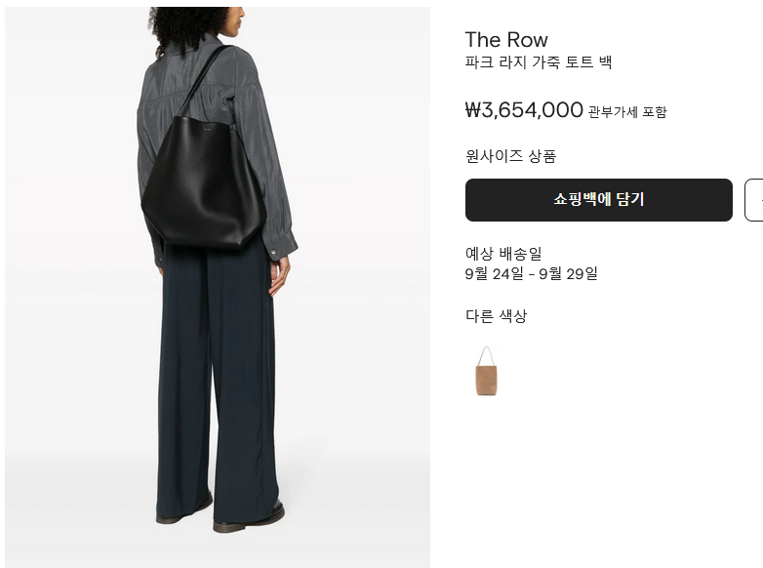Click the 예상 배송일 heading
This screenshot has width=763, height=568.
tap(503, 254)
